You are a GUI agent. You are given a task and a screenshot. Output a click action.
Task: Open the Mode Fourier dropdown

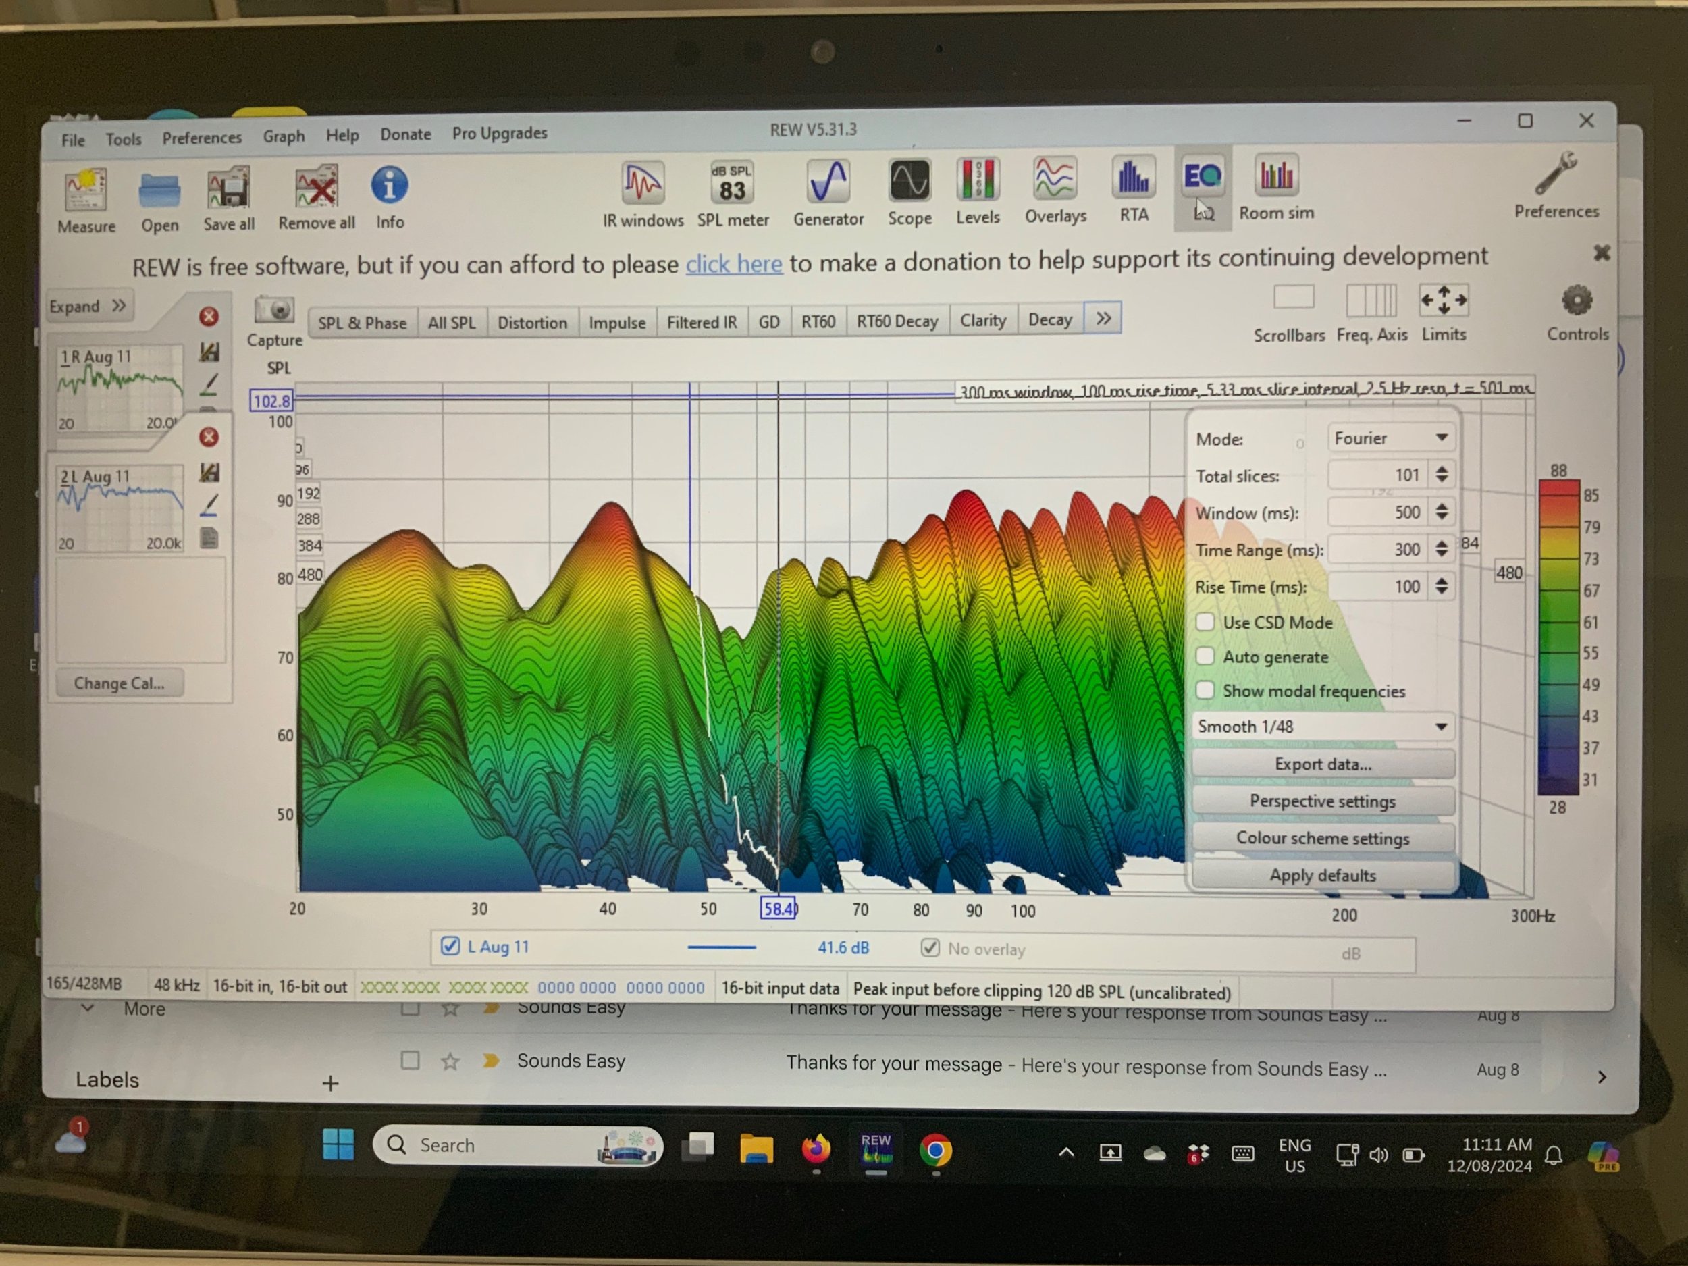click(x=1390, y=438)
